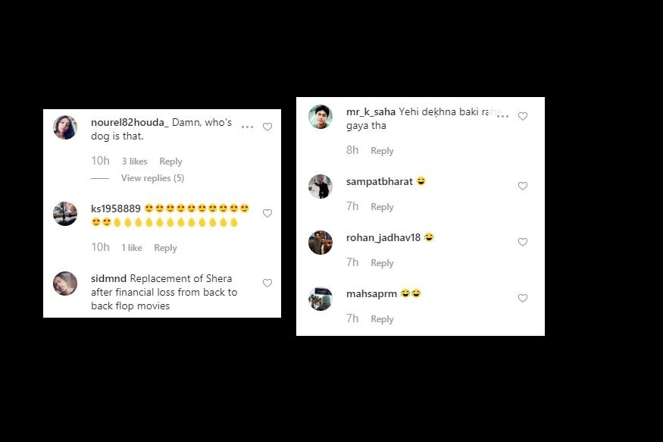Open sidmnd username link
This screenshot has width=663, height=442.
[108, 279]
